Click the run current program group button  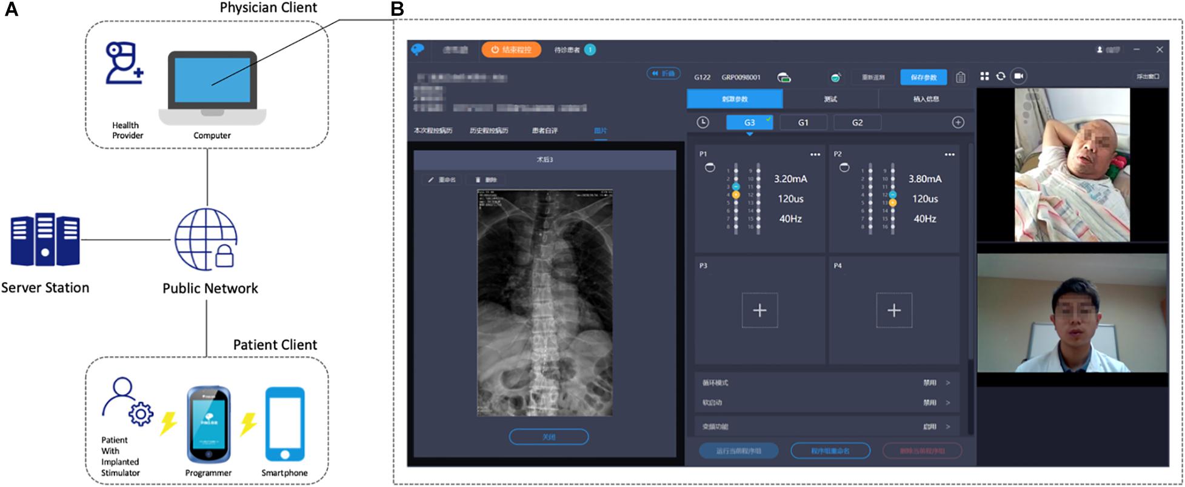point(738,451)
